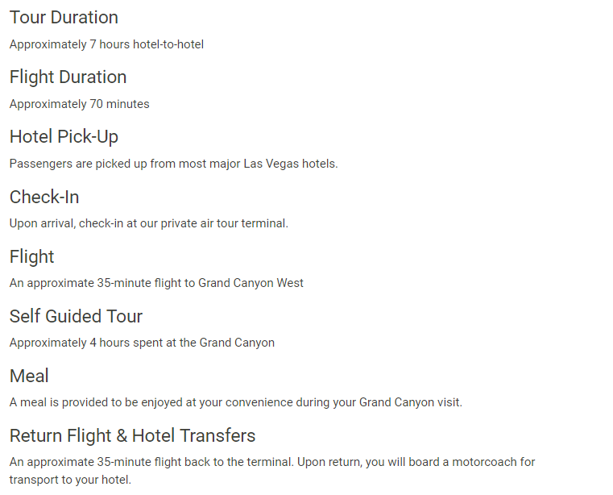Screen dimensions: 613x495
Task: Click the Tour Duration heading
Action: click(x=64, y=18)
